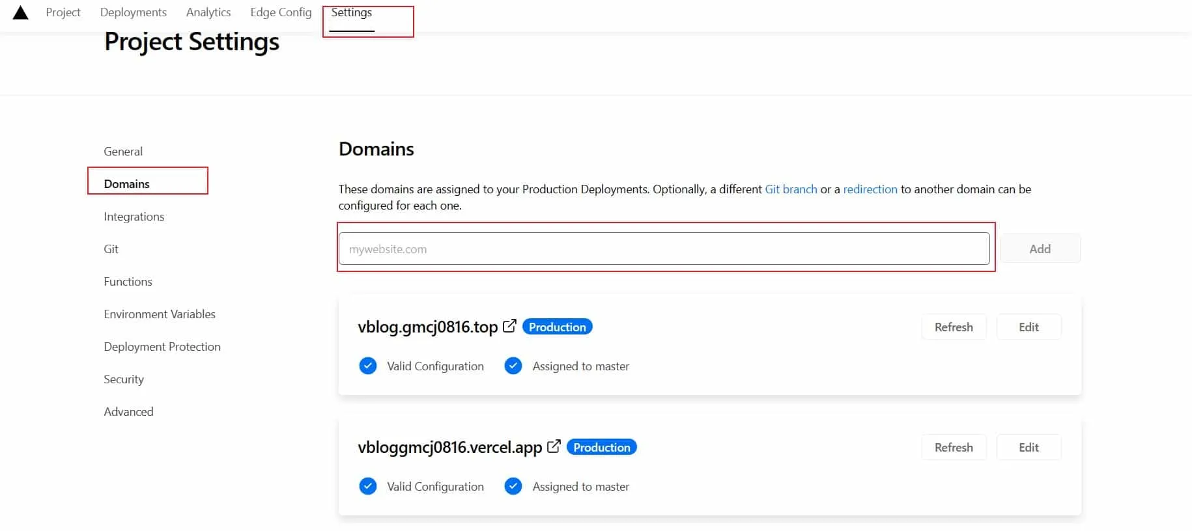
Task: Click Valid Configuration checkmark for vbloggmcj0816.vercel.app
Action: pyautogui.click(x=368, y=486)
